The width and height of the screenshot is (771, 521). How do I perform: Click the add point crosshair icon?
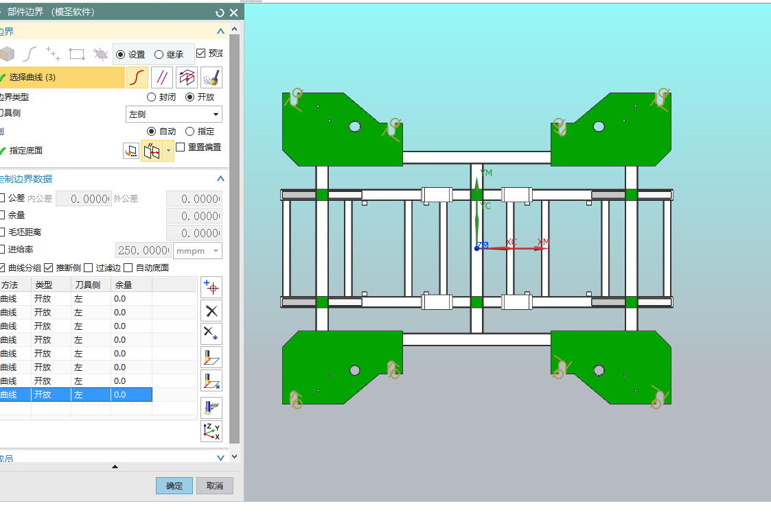click(211, 287)
